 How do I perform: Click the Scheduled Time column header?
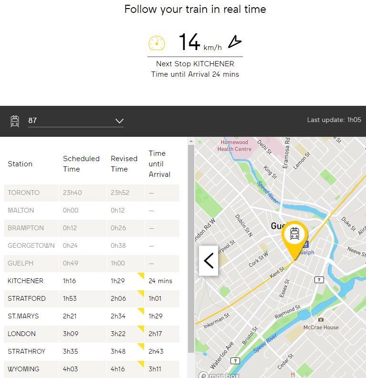click(81, 164)
